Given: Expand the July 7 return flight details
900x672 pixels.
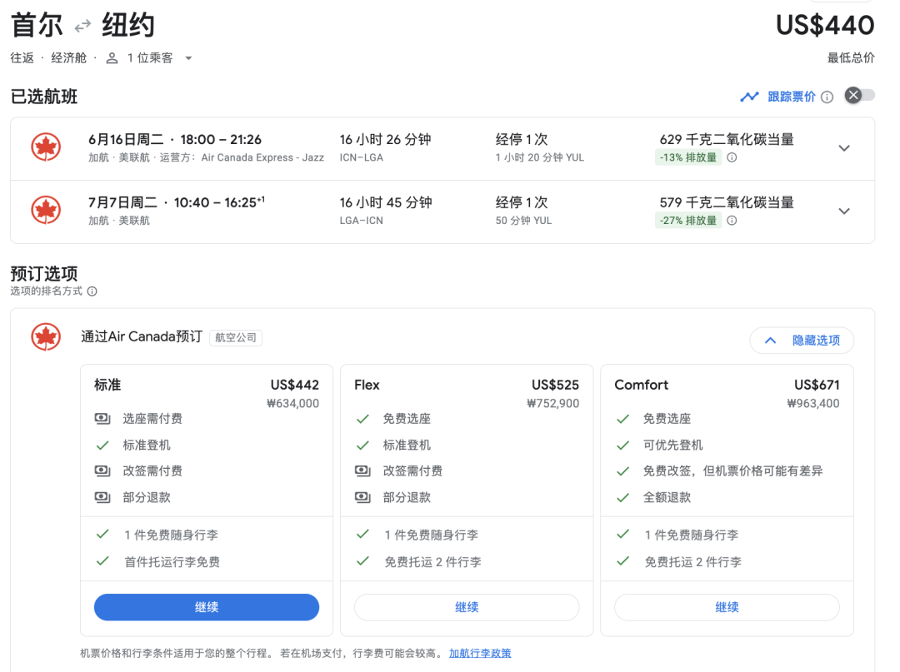Looking at the screenshot, I should (844, 212).
